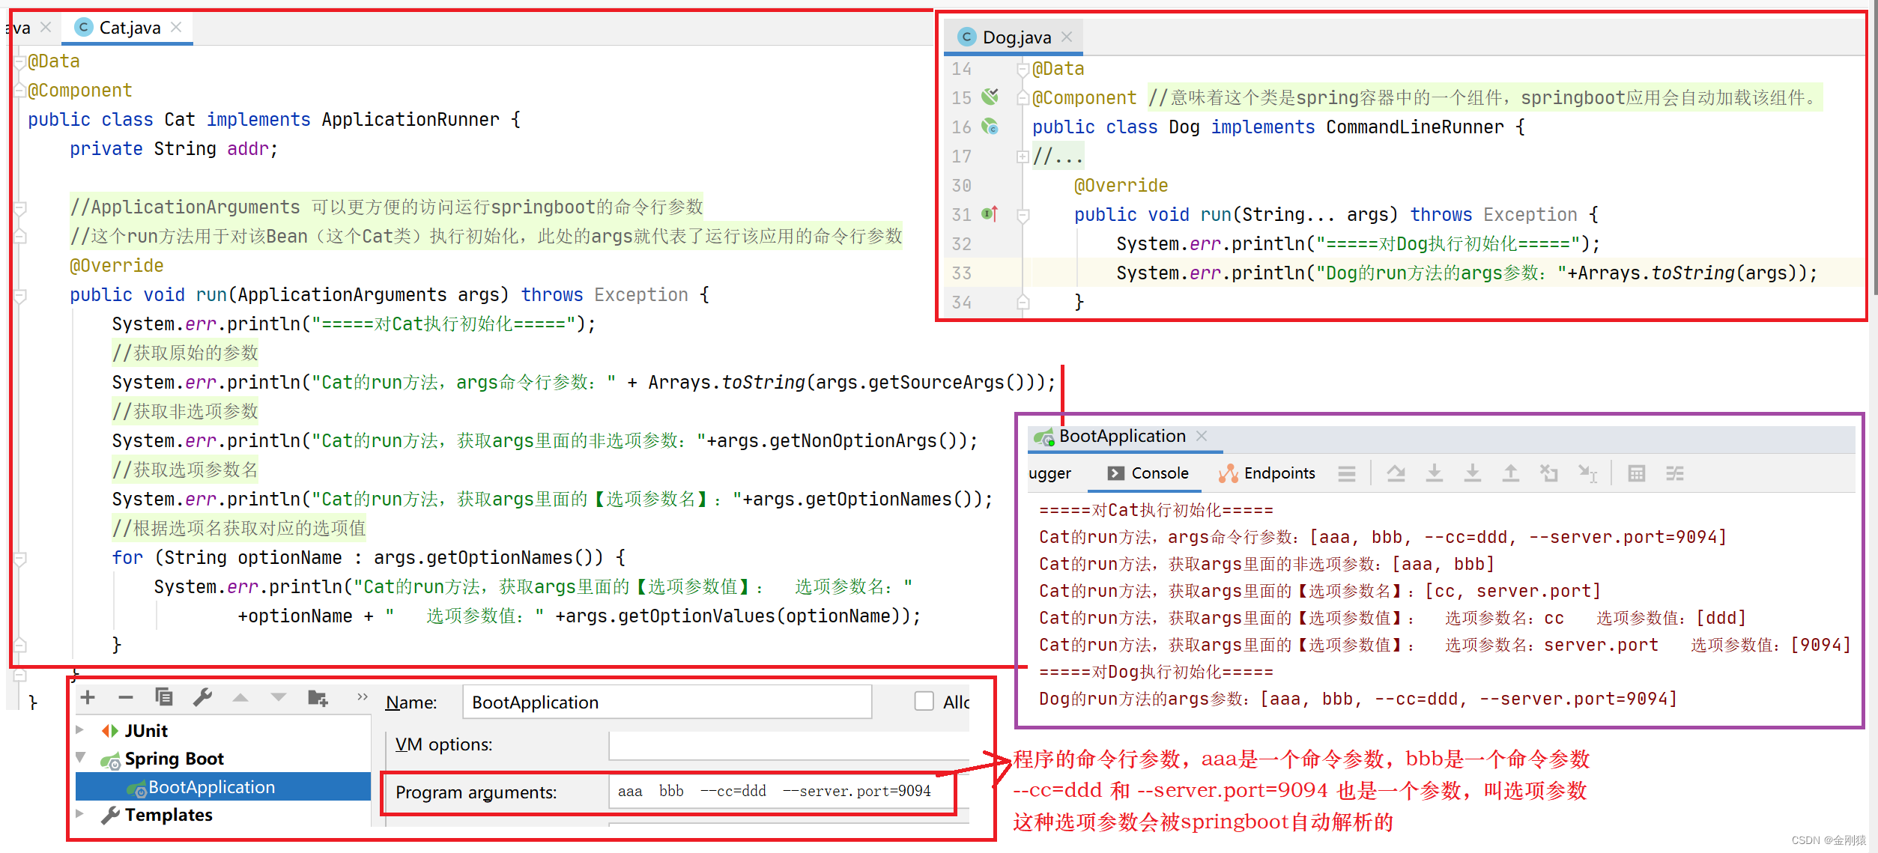Close the Dog.java editor tab
1878x853 pixels.
pos(1067,37)
